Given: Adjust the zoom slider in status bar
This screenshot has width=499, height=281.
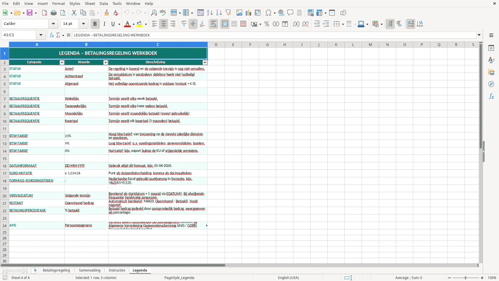Looking at the screenshot, I should [465, 278].
